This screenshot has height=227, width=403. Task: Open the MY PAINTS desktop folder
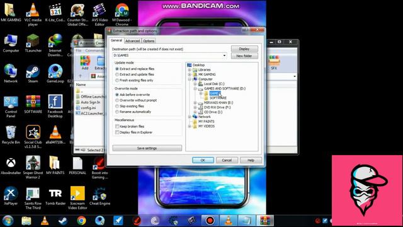pos(55,165)
